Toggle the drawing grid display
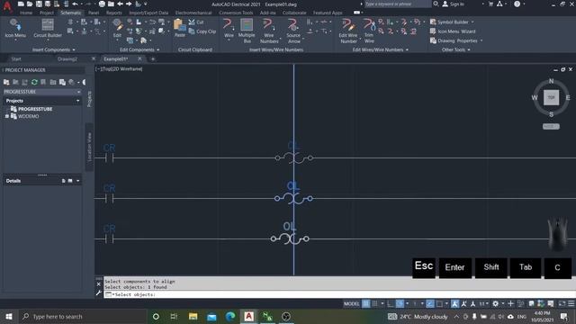Viewport: 576px width, 324px height. (x=366, y=304)
